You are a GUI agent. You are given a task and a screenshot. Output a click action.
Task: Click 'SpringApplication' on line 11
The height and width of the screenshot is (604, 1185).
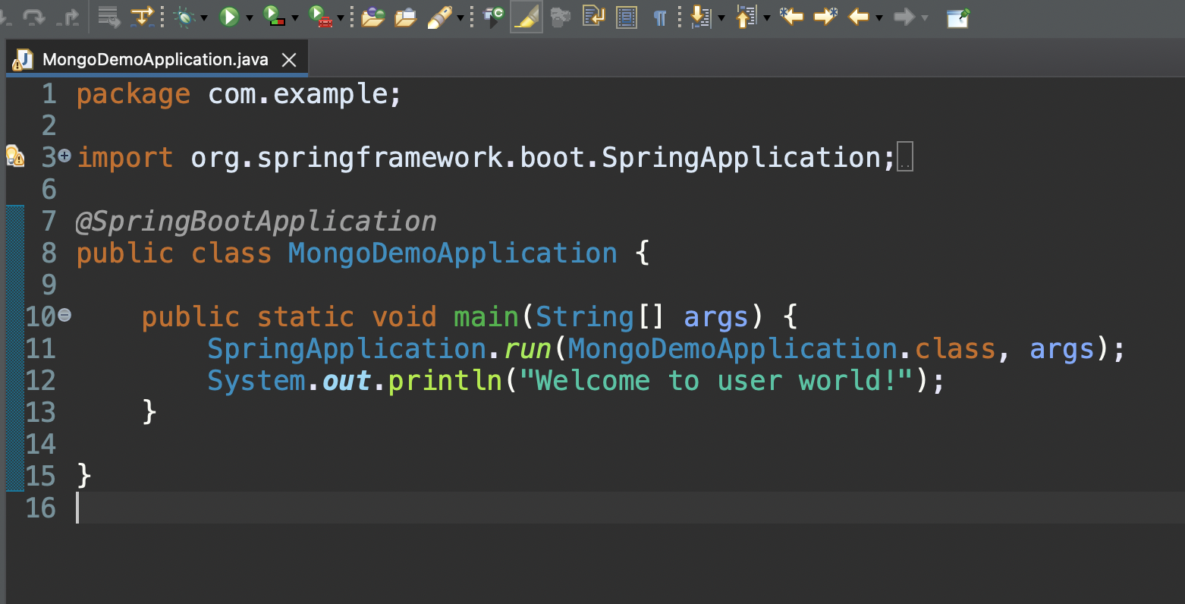tap(347, 349)
